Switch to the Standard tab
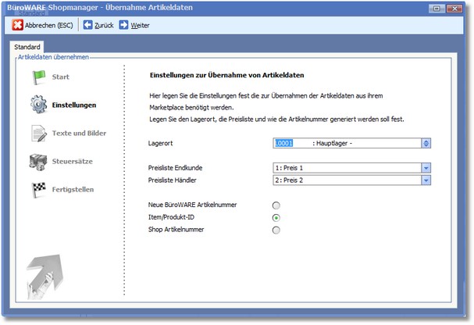 point(27,47)
